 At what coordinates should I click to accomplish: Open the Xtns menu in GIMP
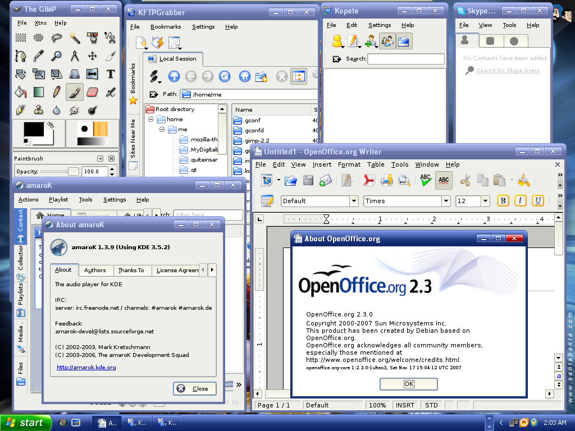(x=40, y=23)
